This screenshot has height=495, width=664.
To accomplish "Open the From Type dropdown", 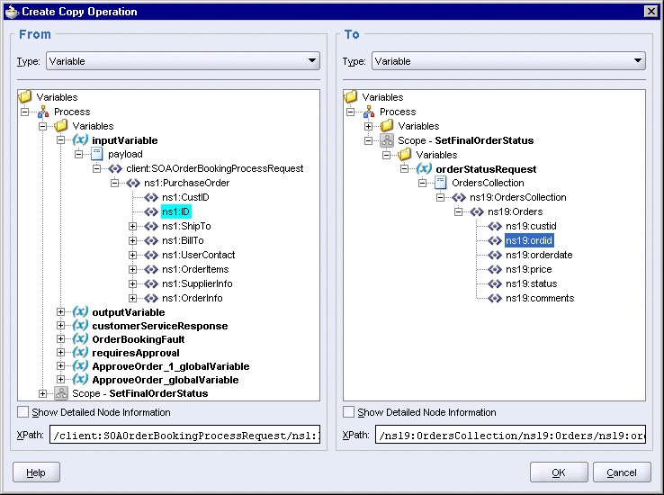I will 183,61.
